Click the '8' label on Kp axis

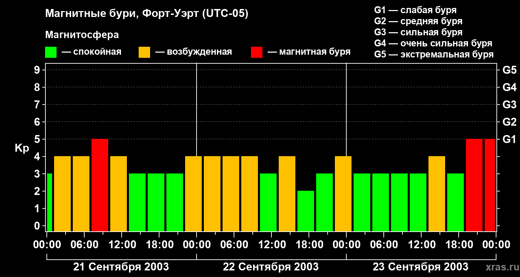pos(38,88)
